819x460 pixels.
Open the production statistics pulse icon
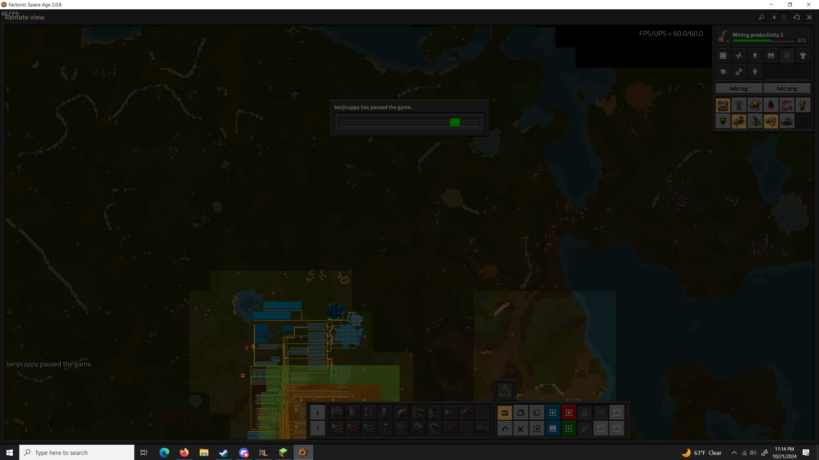click(x=739, y=56)
